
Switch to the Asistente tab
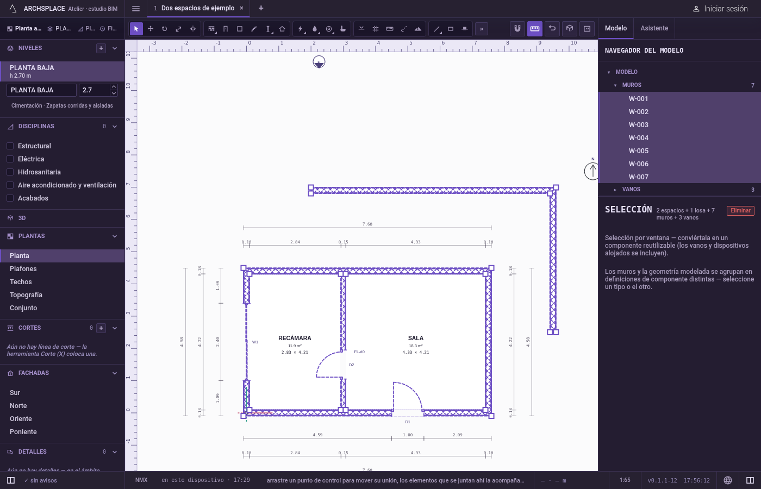tap(654, 28)
